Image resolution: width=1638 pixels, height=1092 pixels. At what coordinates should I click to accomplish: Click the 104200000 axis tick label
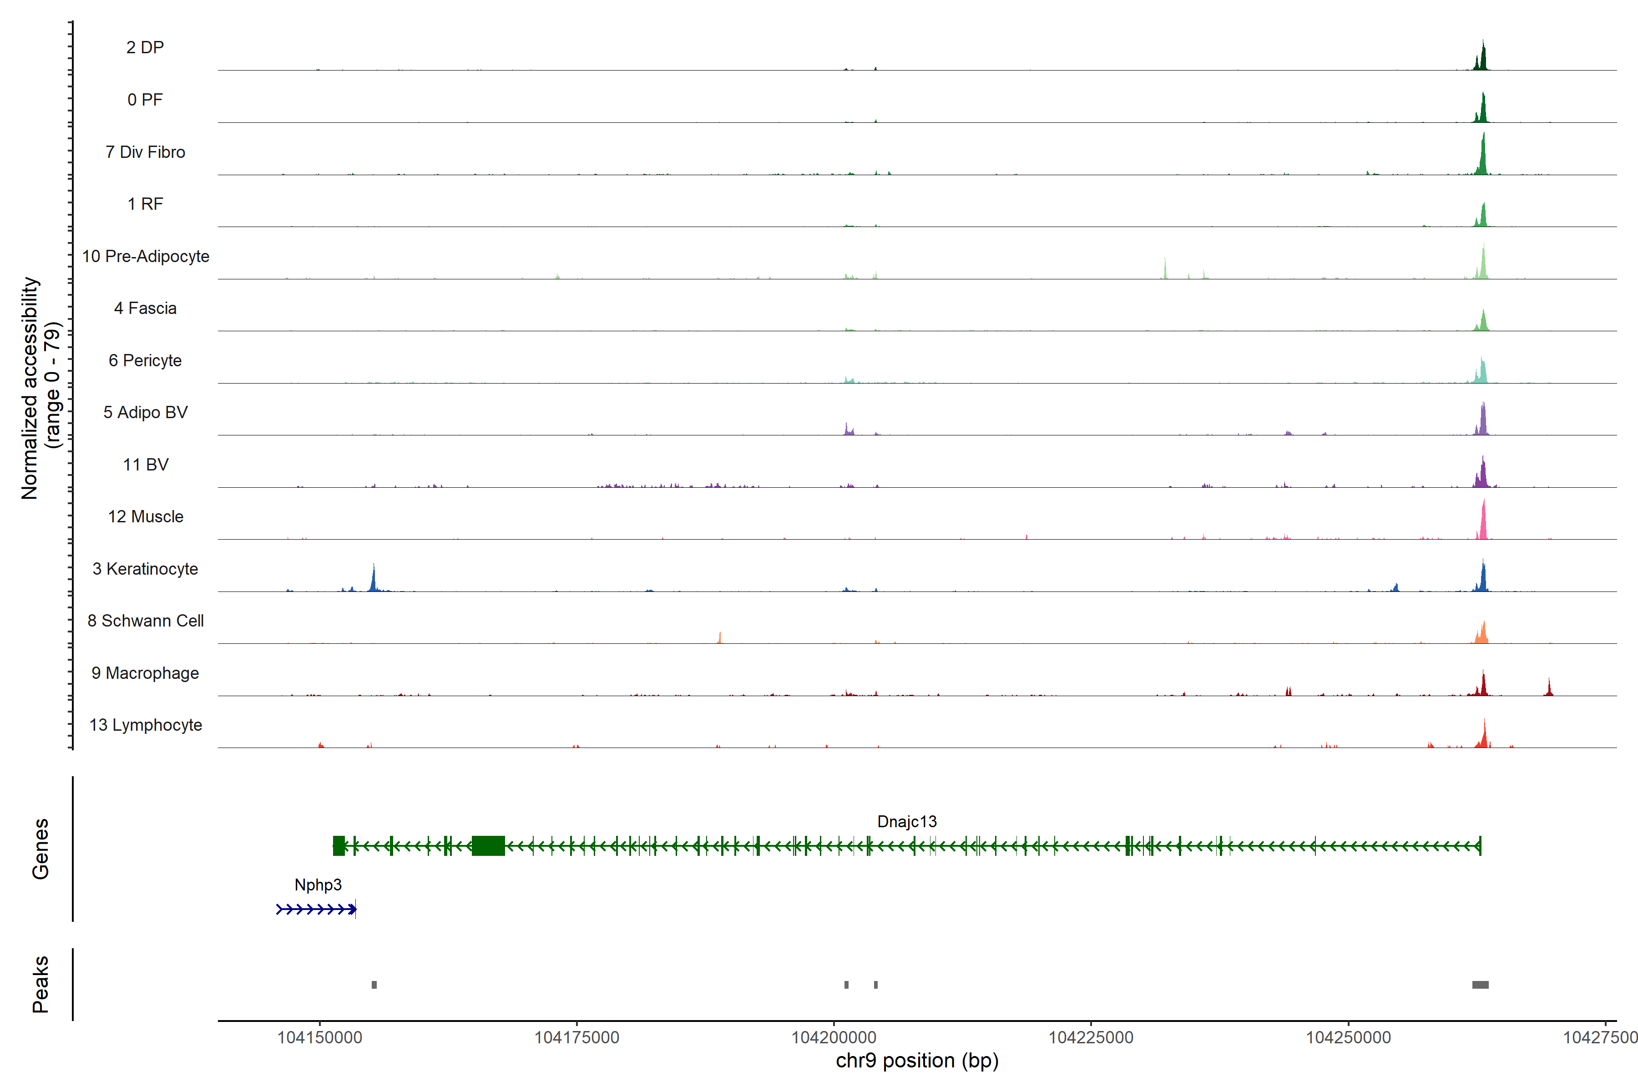[834, 1038]
